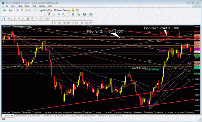This screenshot has width=202, height=122.
Task: Switch to candlestick chart display
Action: tap(49, 15)
